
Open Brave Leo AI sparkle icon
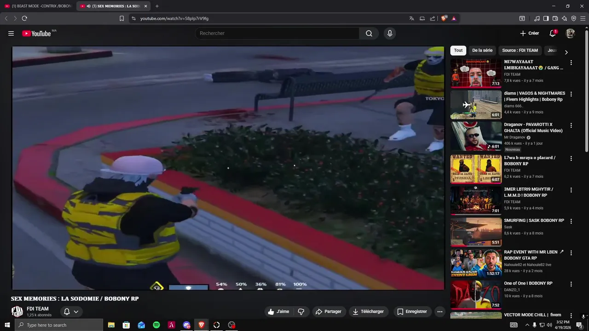tap(564, 18)
